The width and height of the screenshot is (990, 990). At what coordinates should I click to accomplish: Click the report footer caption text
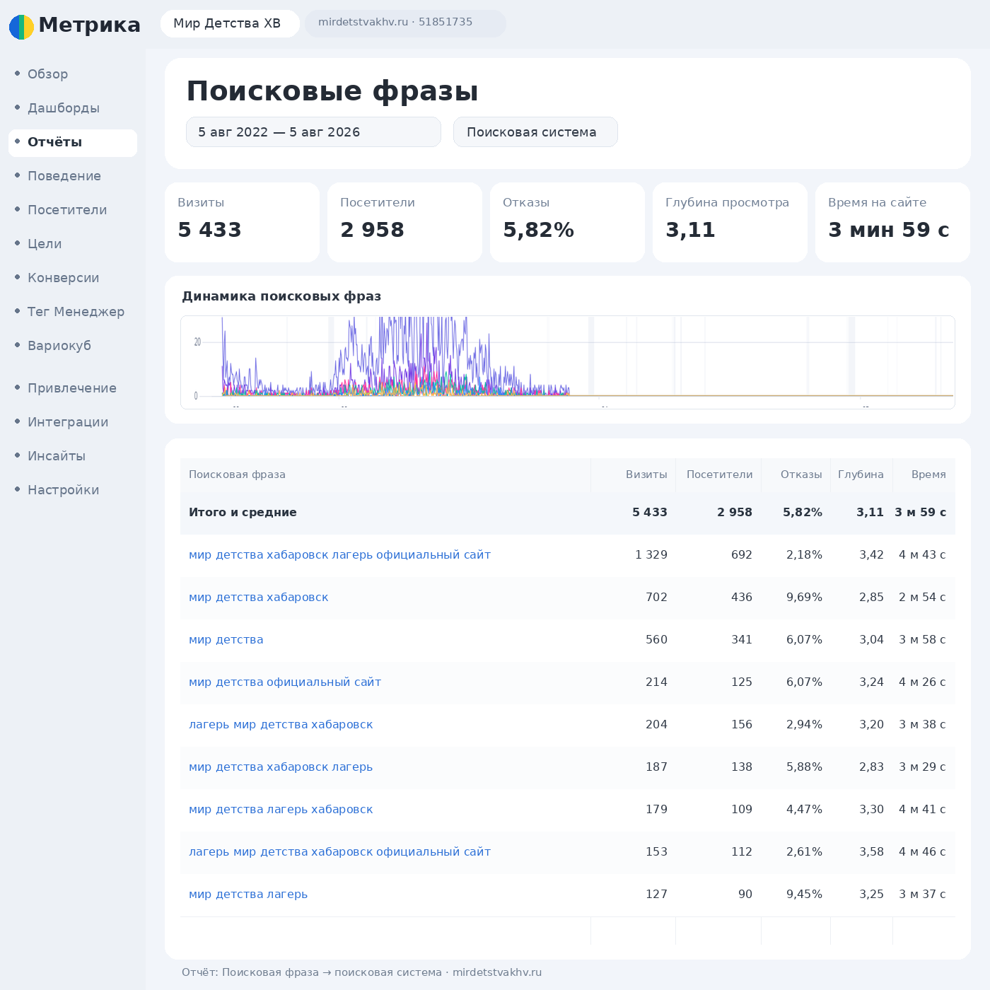click(x=361, y=972)
